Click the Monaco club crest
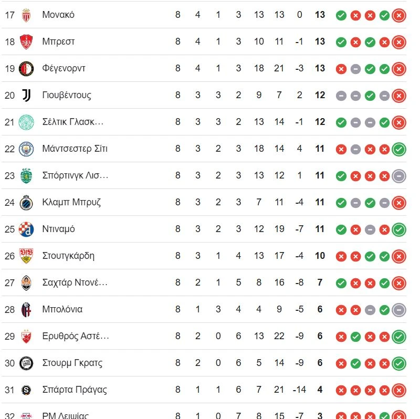 [x=26, y=15]
